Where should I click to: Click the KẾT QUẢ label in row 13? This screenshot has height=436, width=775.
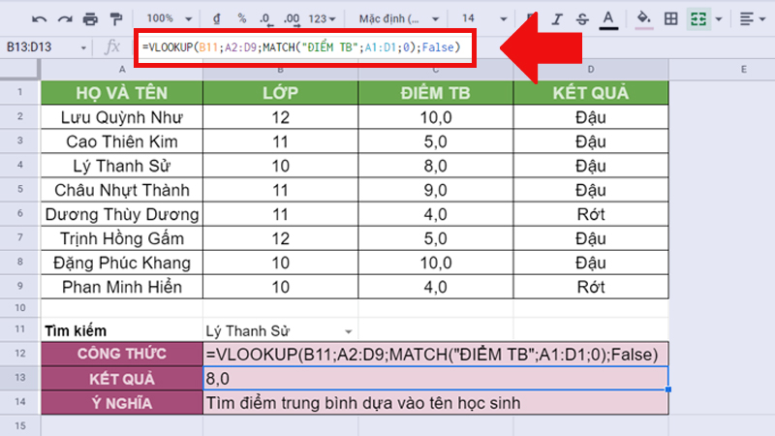[122, 379]
